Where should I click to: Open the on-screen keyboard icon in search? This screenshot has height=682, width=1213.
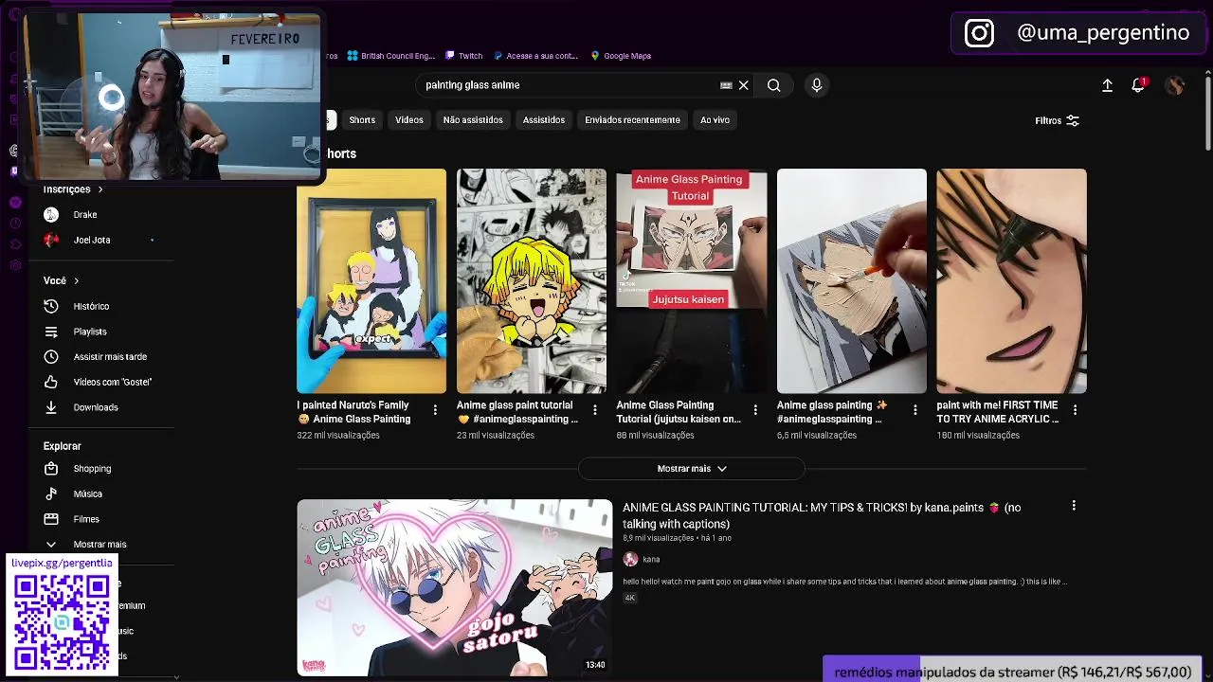point(726,85)
